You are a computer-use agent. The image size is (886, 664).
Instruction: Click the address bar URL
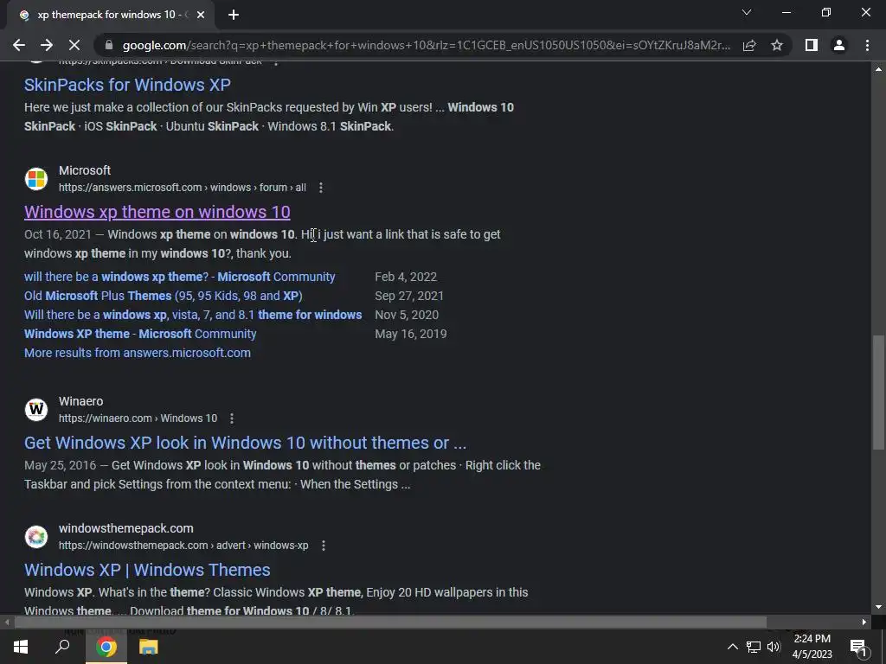tap(426, 45)
